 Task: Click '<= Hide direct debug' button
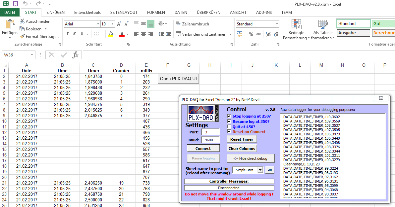pyautogui.click(x=250, y=158)
